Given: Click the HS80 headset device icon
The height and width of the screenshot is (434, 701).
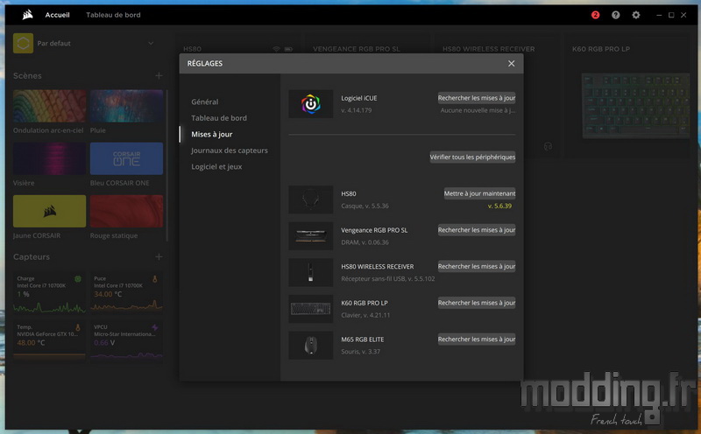Looking at the screenshot, I should [311, 199].
